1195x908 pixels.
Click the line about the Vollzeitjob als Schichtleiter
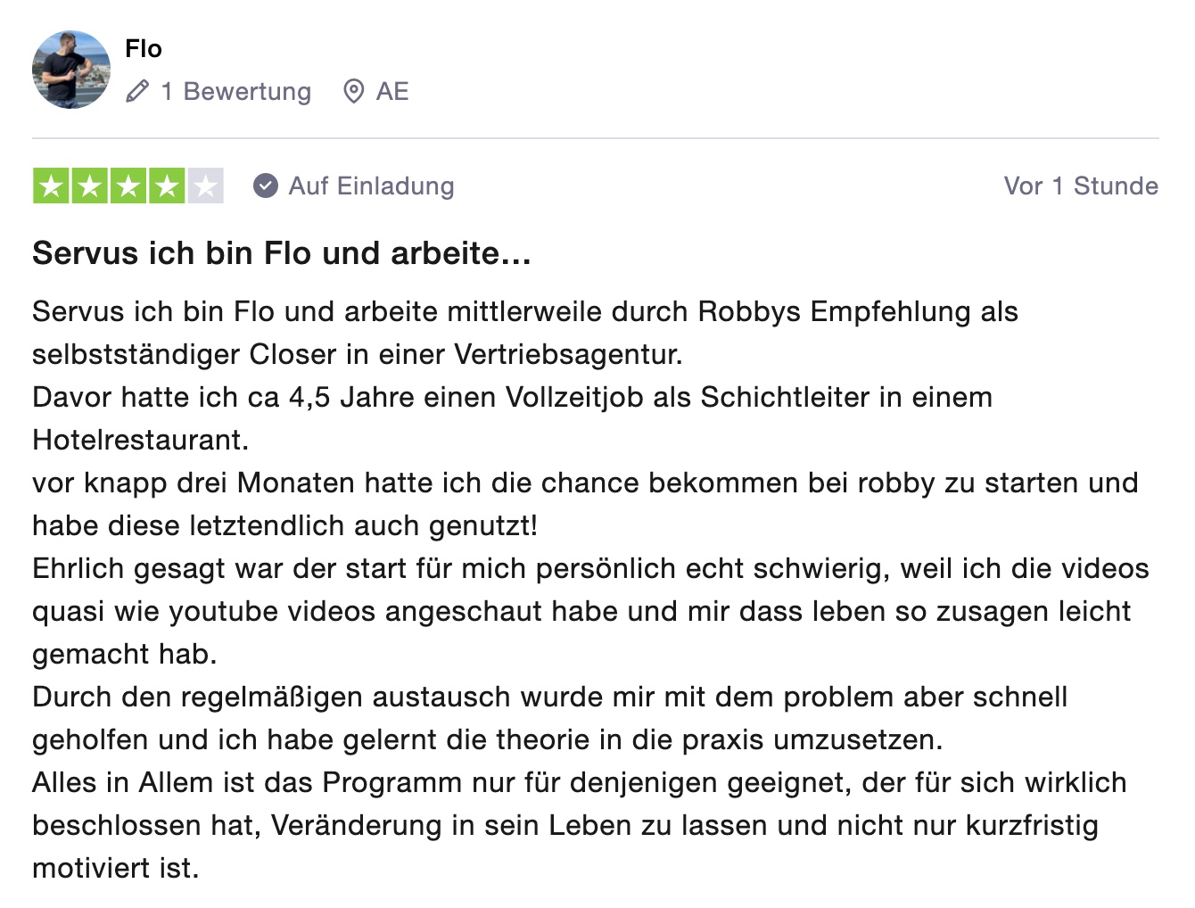click(x=513, y=418)
